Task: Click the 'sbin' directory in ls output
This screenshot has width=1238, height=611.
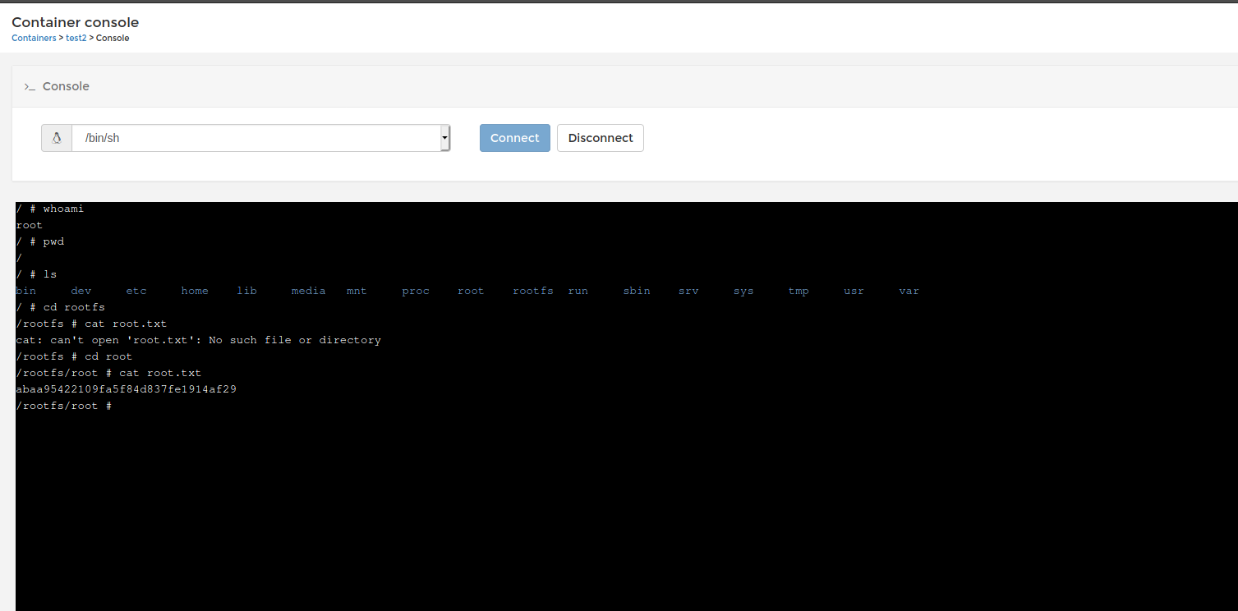Action: pos(637,291)
